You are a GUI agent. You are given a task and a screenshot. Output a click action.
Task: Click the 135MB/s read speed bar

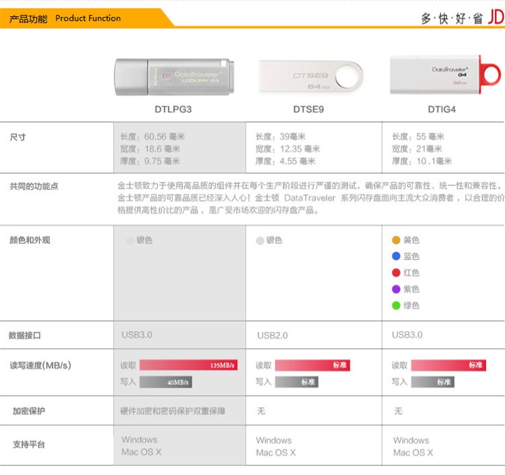pyautogui.click(x=189, y=365)
